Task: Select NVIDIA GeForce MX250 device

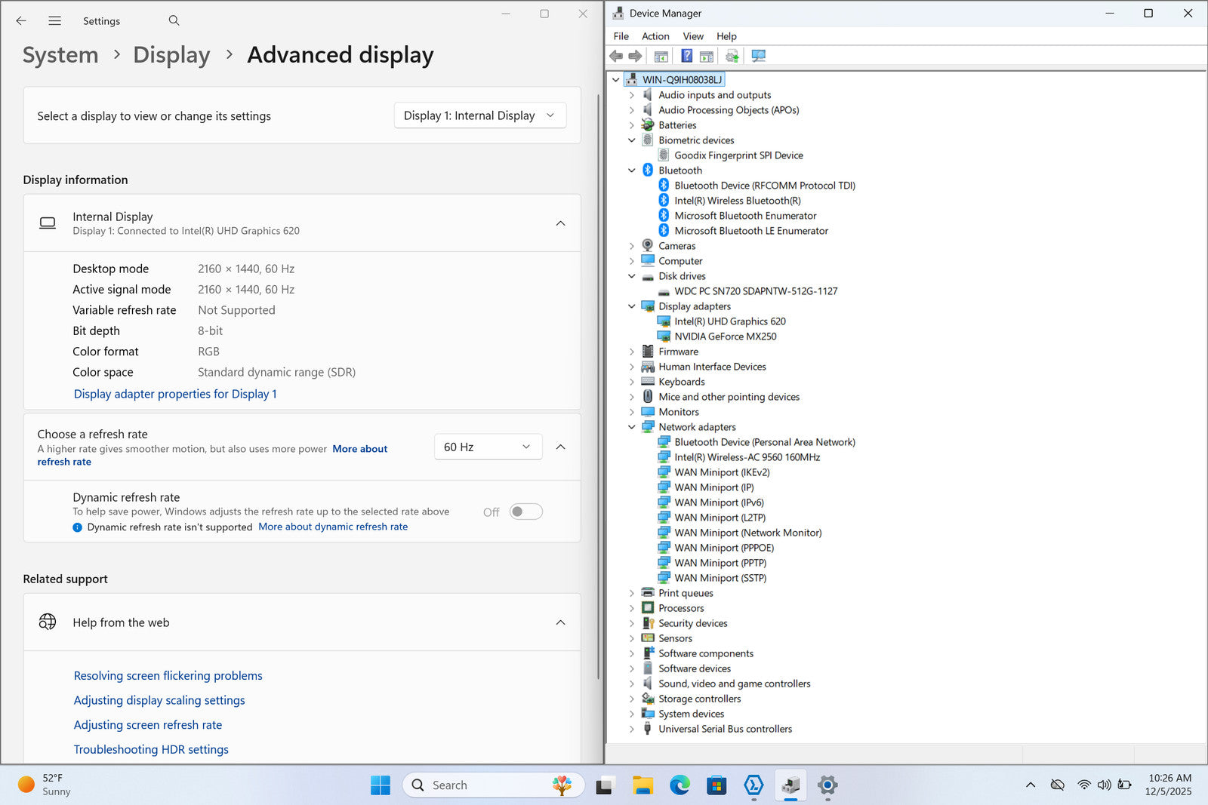Action: [725, 336]
